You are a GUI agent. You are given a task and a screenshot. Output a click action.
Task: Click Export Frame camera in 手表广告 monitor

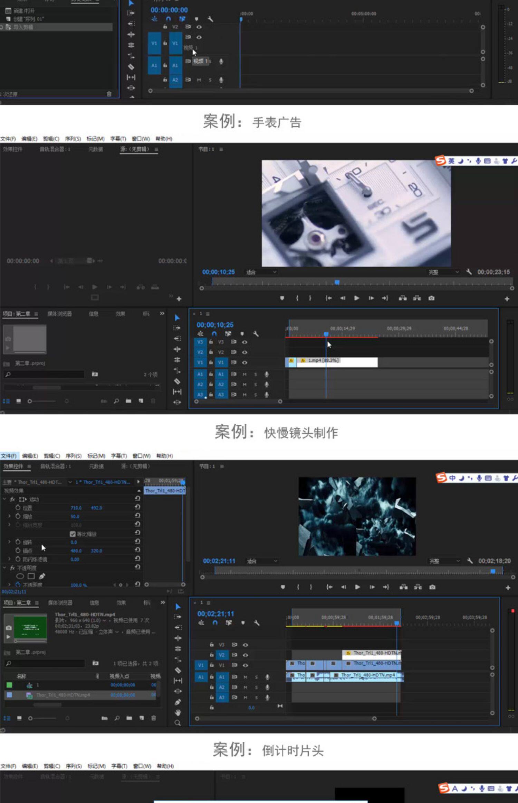click(431, 298)
